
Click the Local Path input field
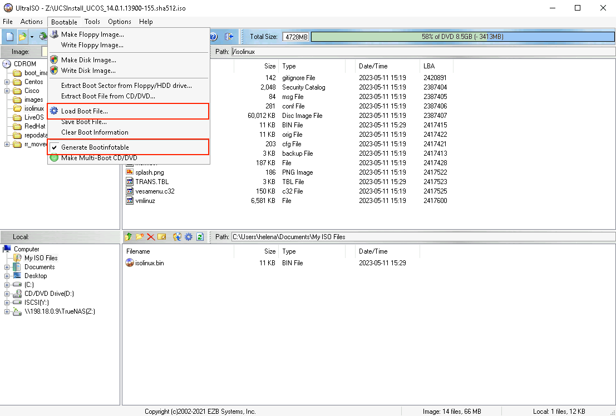(x=422, y=237)
